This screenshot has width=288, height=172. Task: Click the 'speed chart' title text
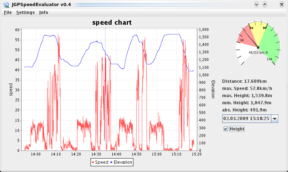pyautogui.click(x=112, y=23)
